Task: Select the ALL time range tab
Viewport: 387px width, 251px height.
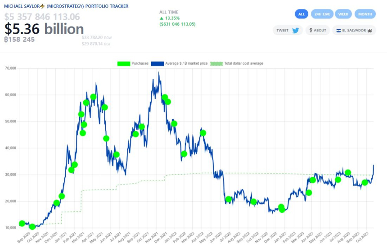Action: click(301, 14)
